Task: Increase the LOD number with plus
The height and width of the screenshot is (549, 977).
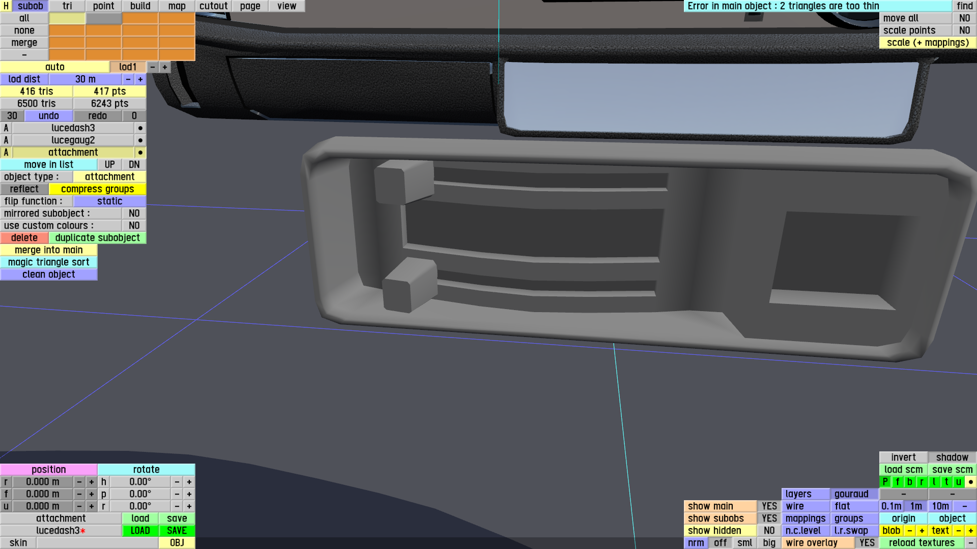Action: pyautogui.click(x=165, y=67)
